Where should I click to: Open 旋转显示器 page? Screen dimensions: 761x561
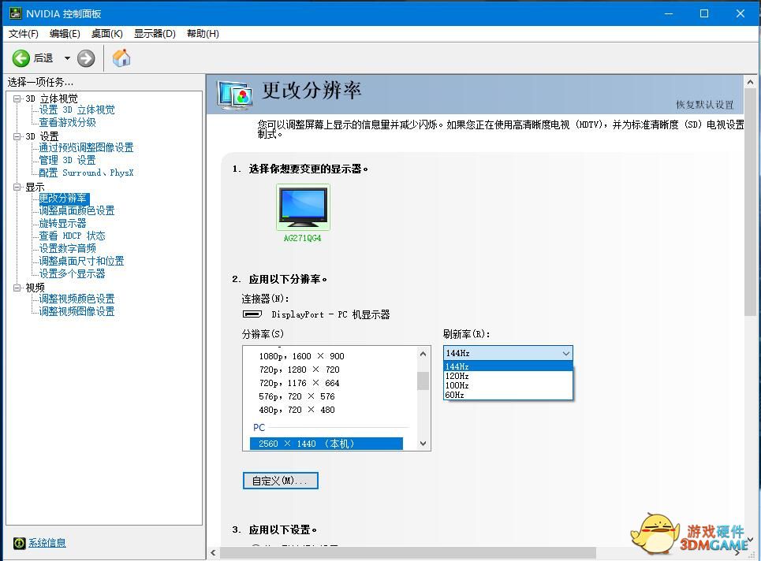point(62,224)
